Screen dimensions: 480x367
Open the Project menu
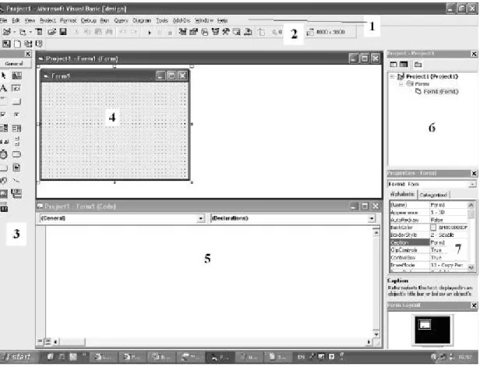click(x=48, y=20)
